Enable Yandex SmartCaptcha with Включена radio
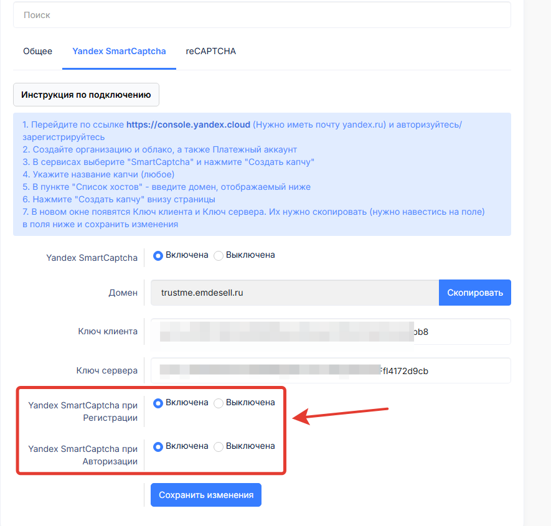 click(158, 255)
